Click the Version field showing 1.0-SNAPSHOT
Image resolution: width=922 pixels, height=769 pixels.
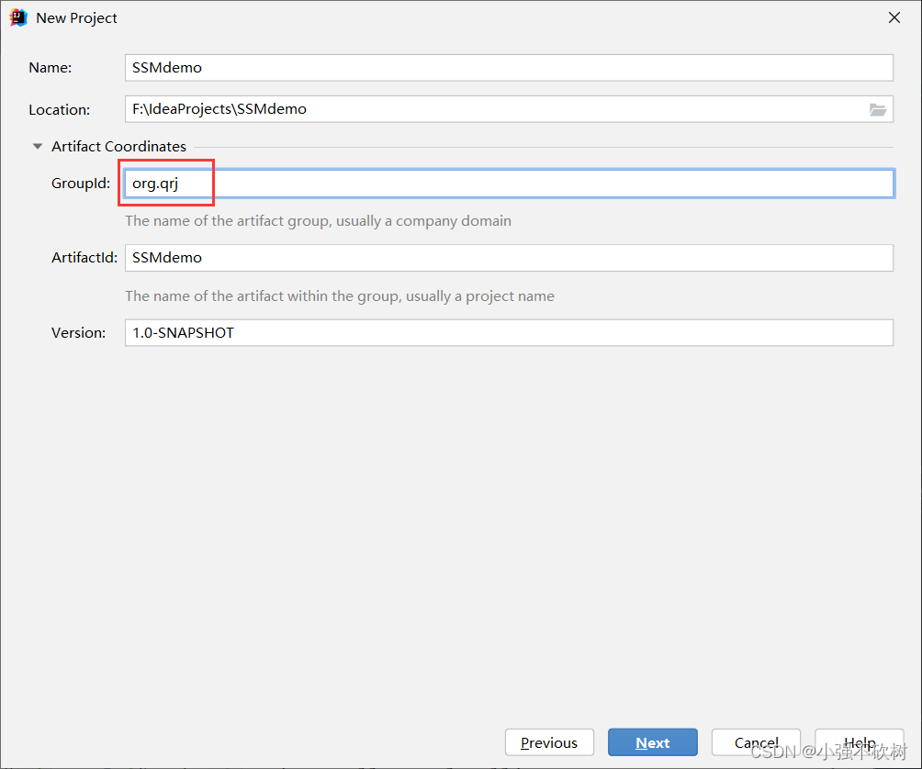[367, 332]
